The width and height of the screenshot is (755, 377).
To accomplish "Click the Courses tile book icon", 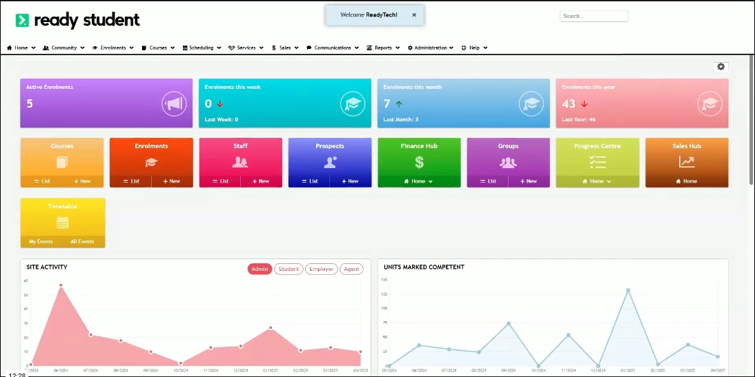I will tap(62, 163).
